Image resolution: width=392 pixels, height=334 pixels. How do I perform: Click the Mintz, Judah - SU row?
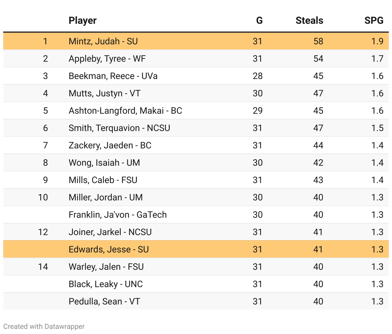(x=196, y=41)
